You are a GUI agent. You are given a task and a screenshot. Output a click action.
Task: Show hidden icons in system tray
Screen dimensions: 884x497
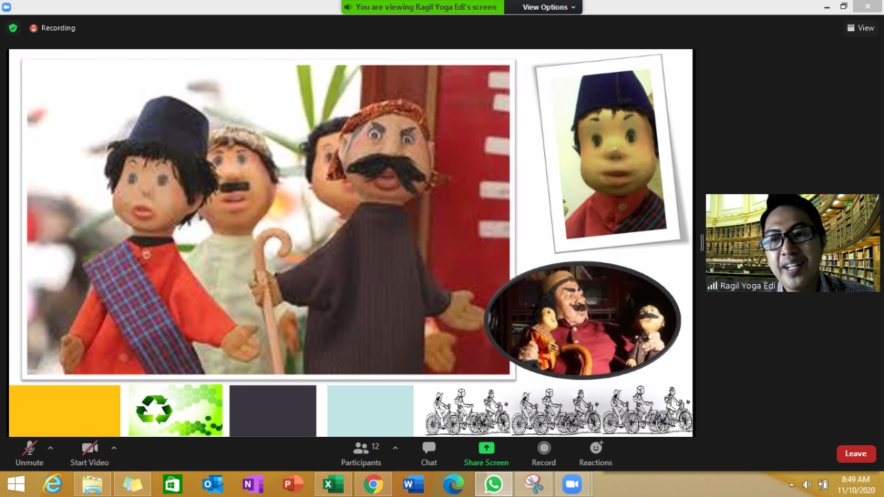[791, 485]
